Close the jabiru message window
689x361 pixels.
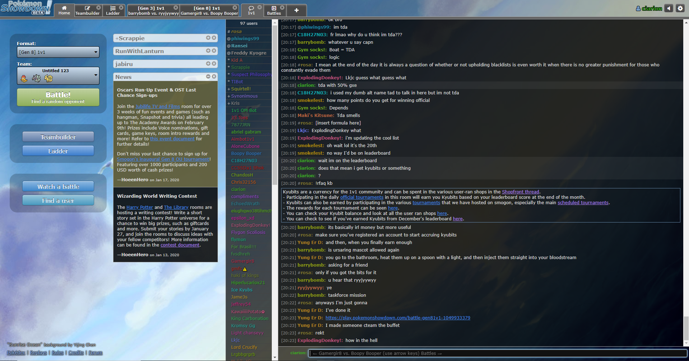coord(214,64)
